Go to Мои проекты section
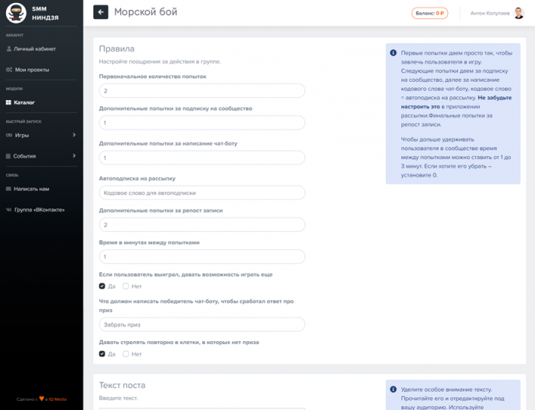Viewport: 535px width, 410px height. pos(32,70)
